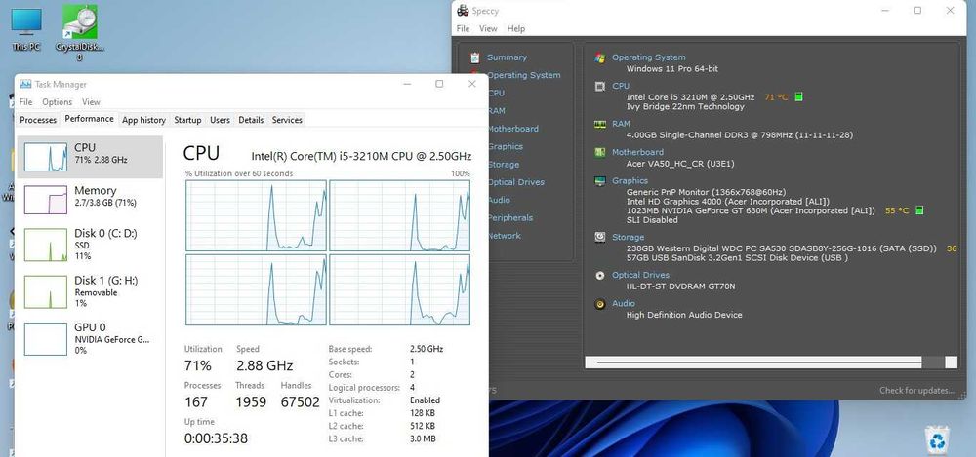Click the bottom-right CPU core utilization graph
This screenshot has width=976, height=457.
pos(399,289)
